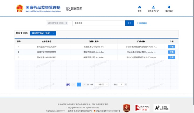Open the 首页 home icon
194x113 pixels.
tap(140, 7)
